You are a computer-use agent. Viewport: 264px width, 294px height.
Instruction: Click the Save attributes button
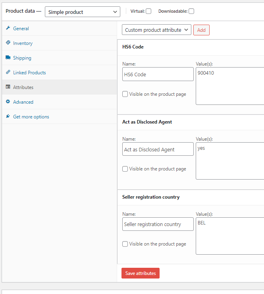[x=141, y=273]
